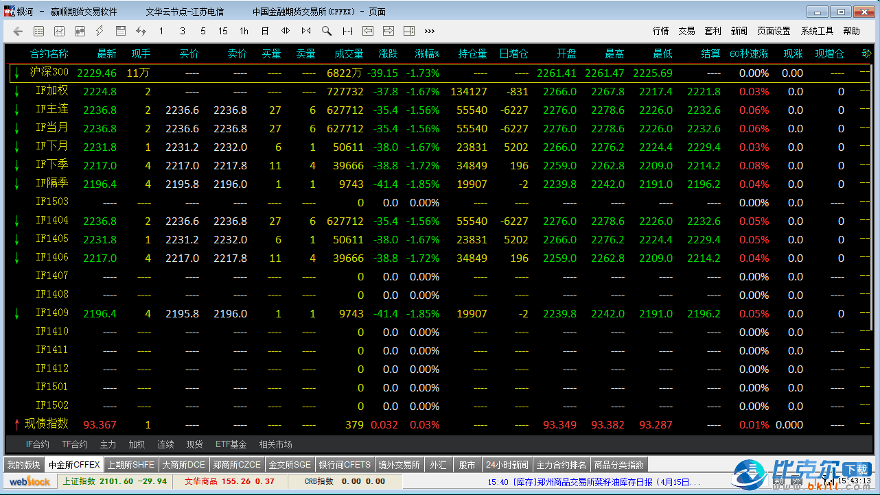This screenshot has width=880, height=495.
Task: Click the magnifying glass search icon
Action: click(327, 31)
